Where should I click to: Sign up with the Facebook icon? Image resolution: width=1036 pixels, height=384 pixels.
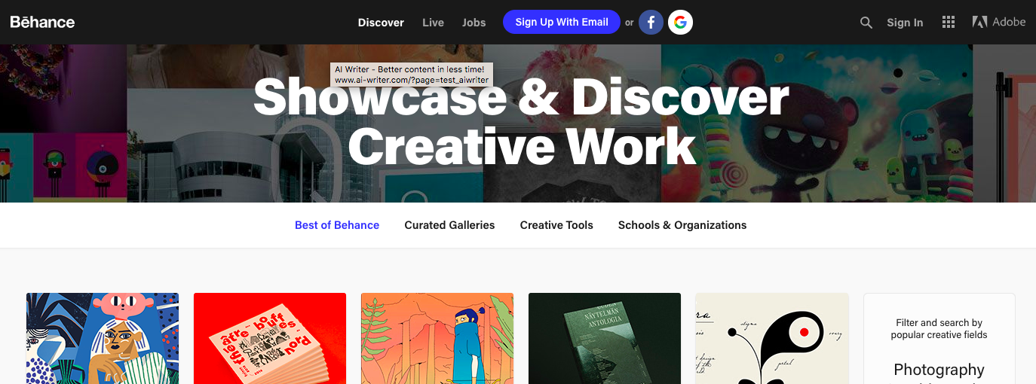(x=651, y=22)
